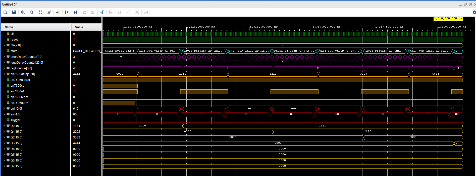Go to previous transition
This screenshot has width=476, height=176.
click(84, 12)
